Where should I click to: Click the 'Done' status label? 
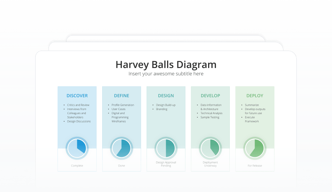[122, 166]
